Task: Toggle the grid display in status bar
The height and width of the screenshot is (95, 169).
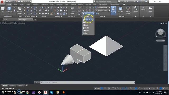Action: click(102, 88)
